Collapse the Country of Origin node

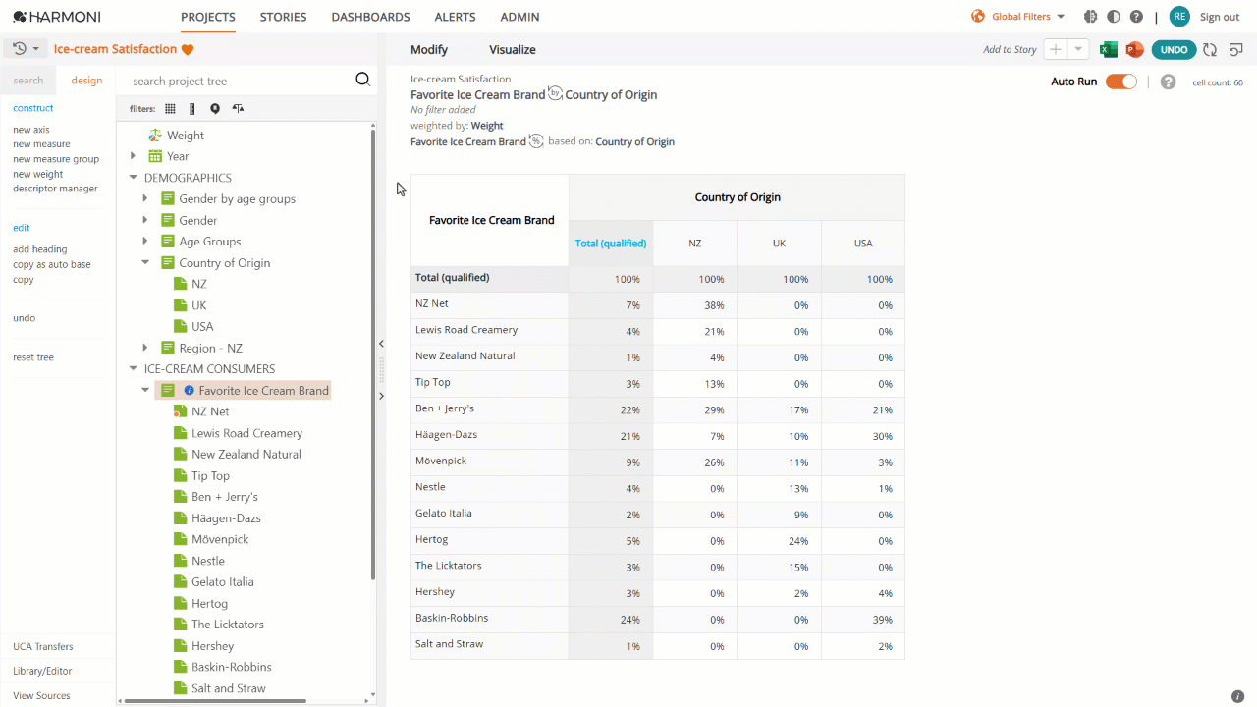click(145, 263)
